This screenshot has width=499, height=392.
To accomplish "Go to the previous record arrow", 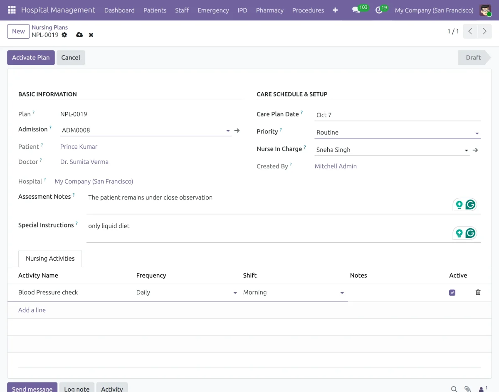I will (470, 31).
